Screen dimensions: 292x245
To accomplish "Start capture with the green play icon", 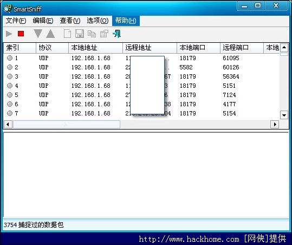I will pyautogui.click(x=9, y=34).
